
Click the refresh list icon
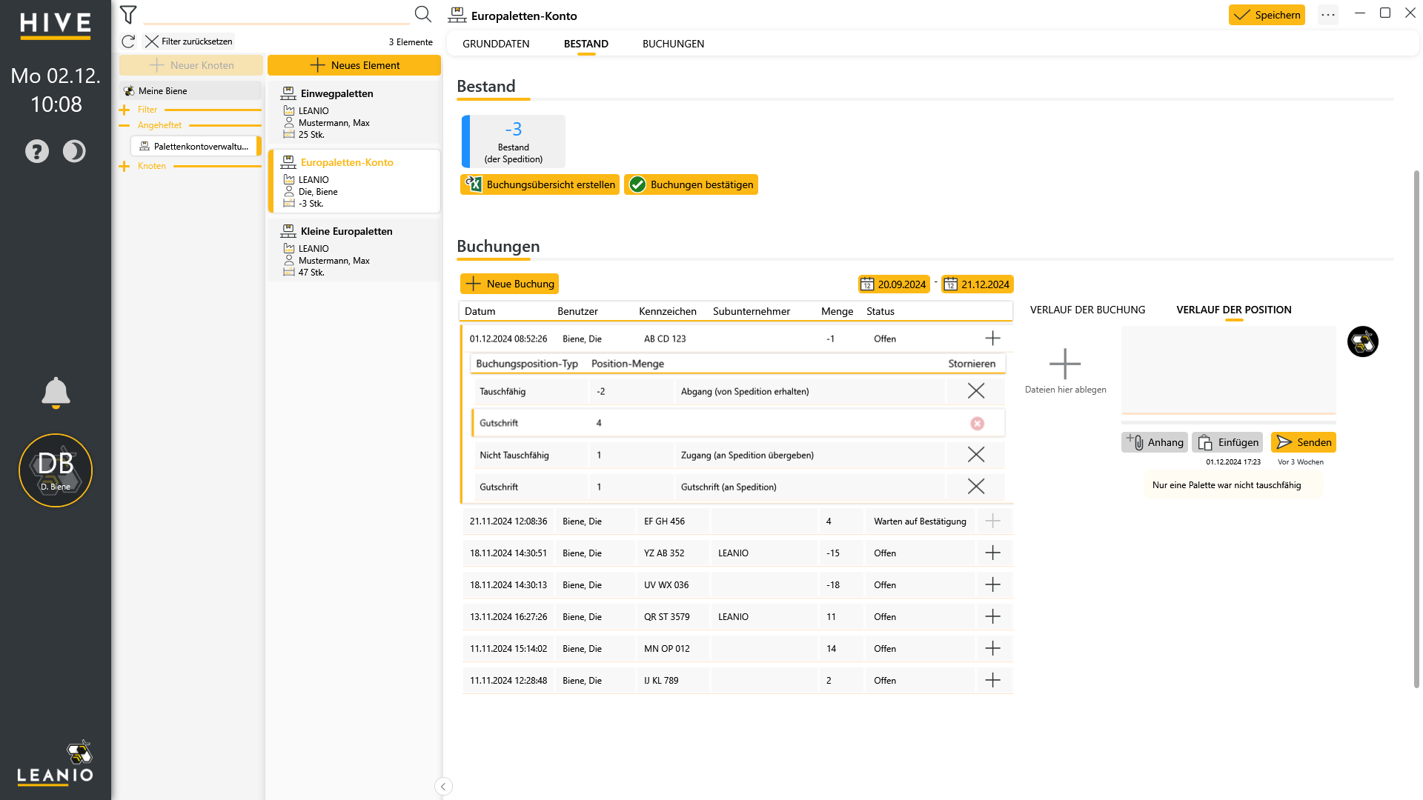[128, 41]
